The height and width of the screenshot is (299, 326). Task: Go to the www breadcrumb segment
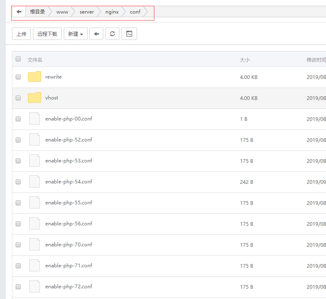click(x=62, y=12)
